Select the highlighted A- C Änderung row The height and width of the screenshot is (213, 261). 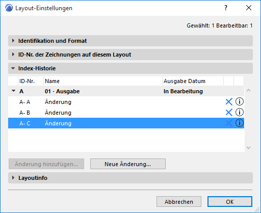click(x=126, y=123)
